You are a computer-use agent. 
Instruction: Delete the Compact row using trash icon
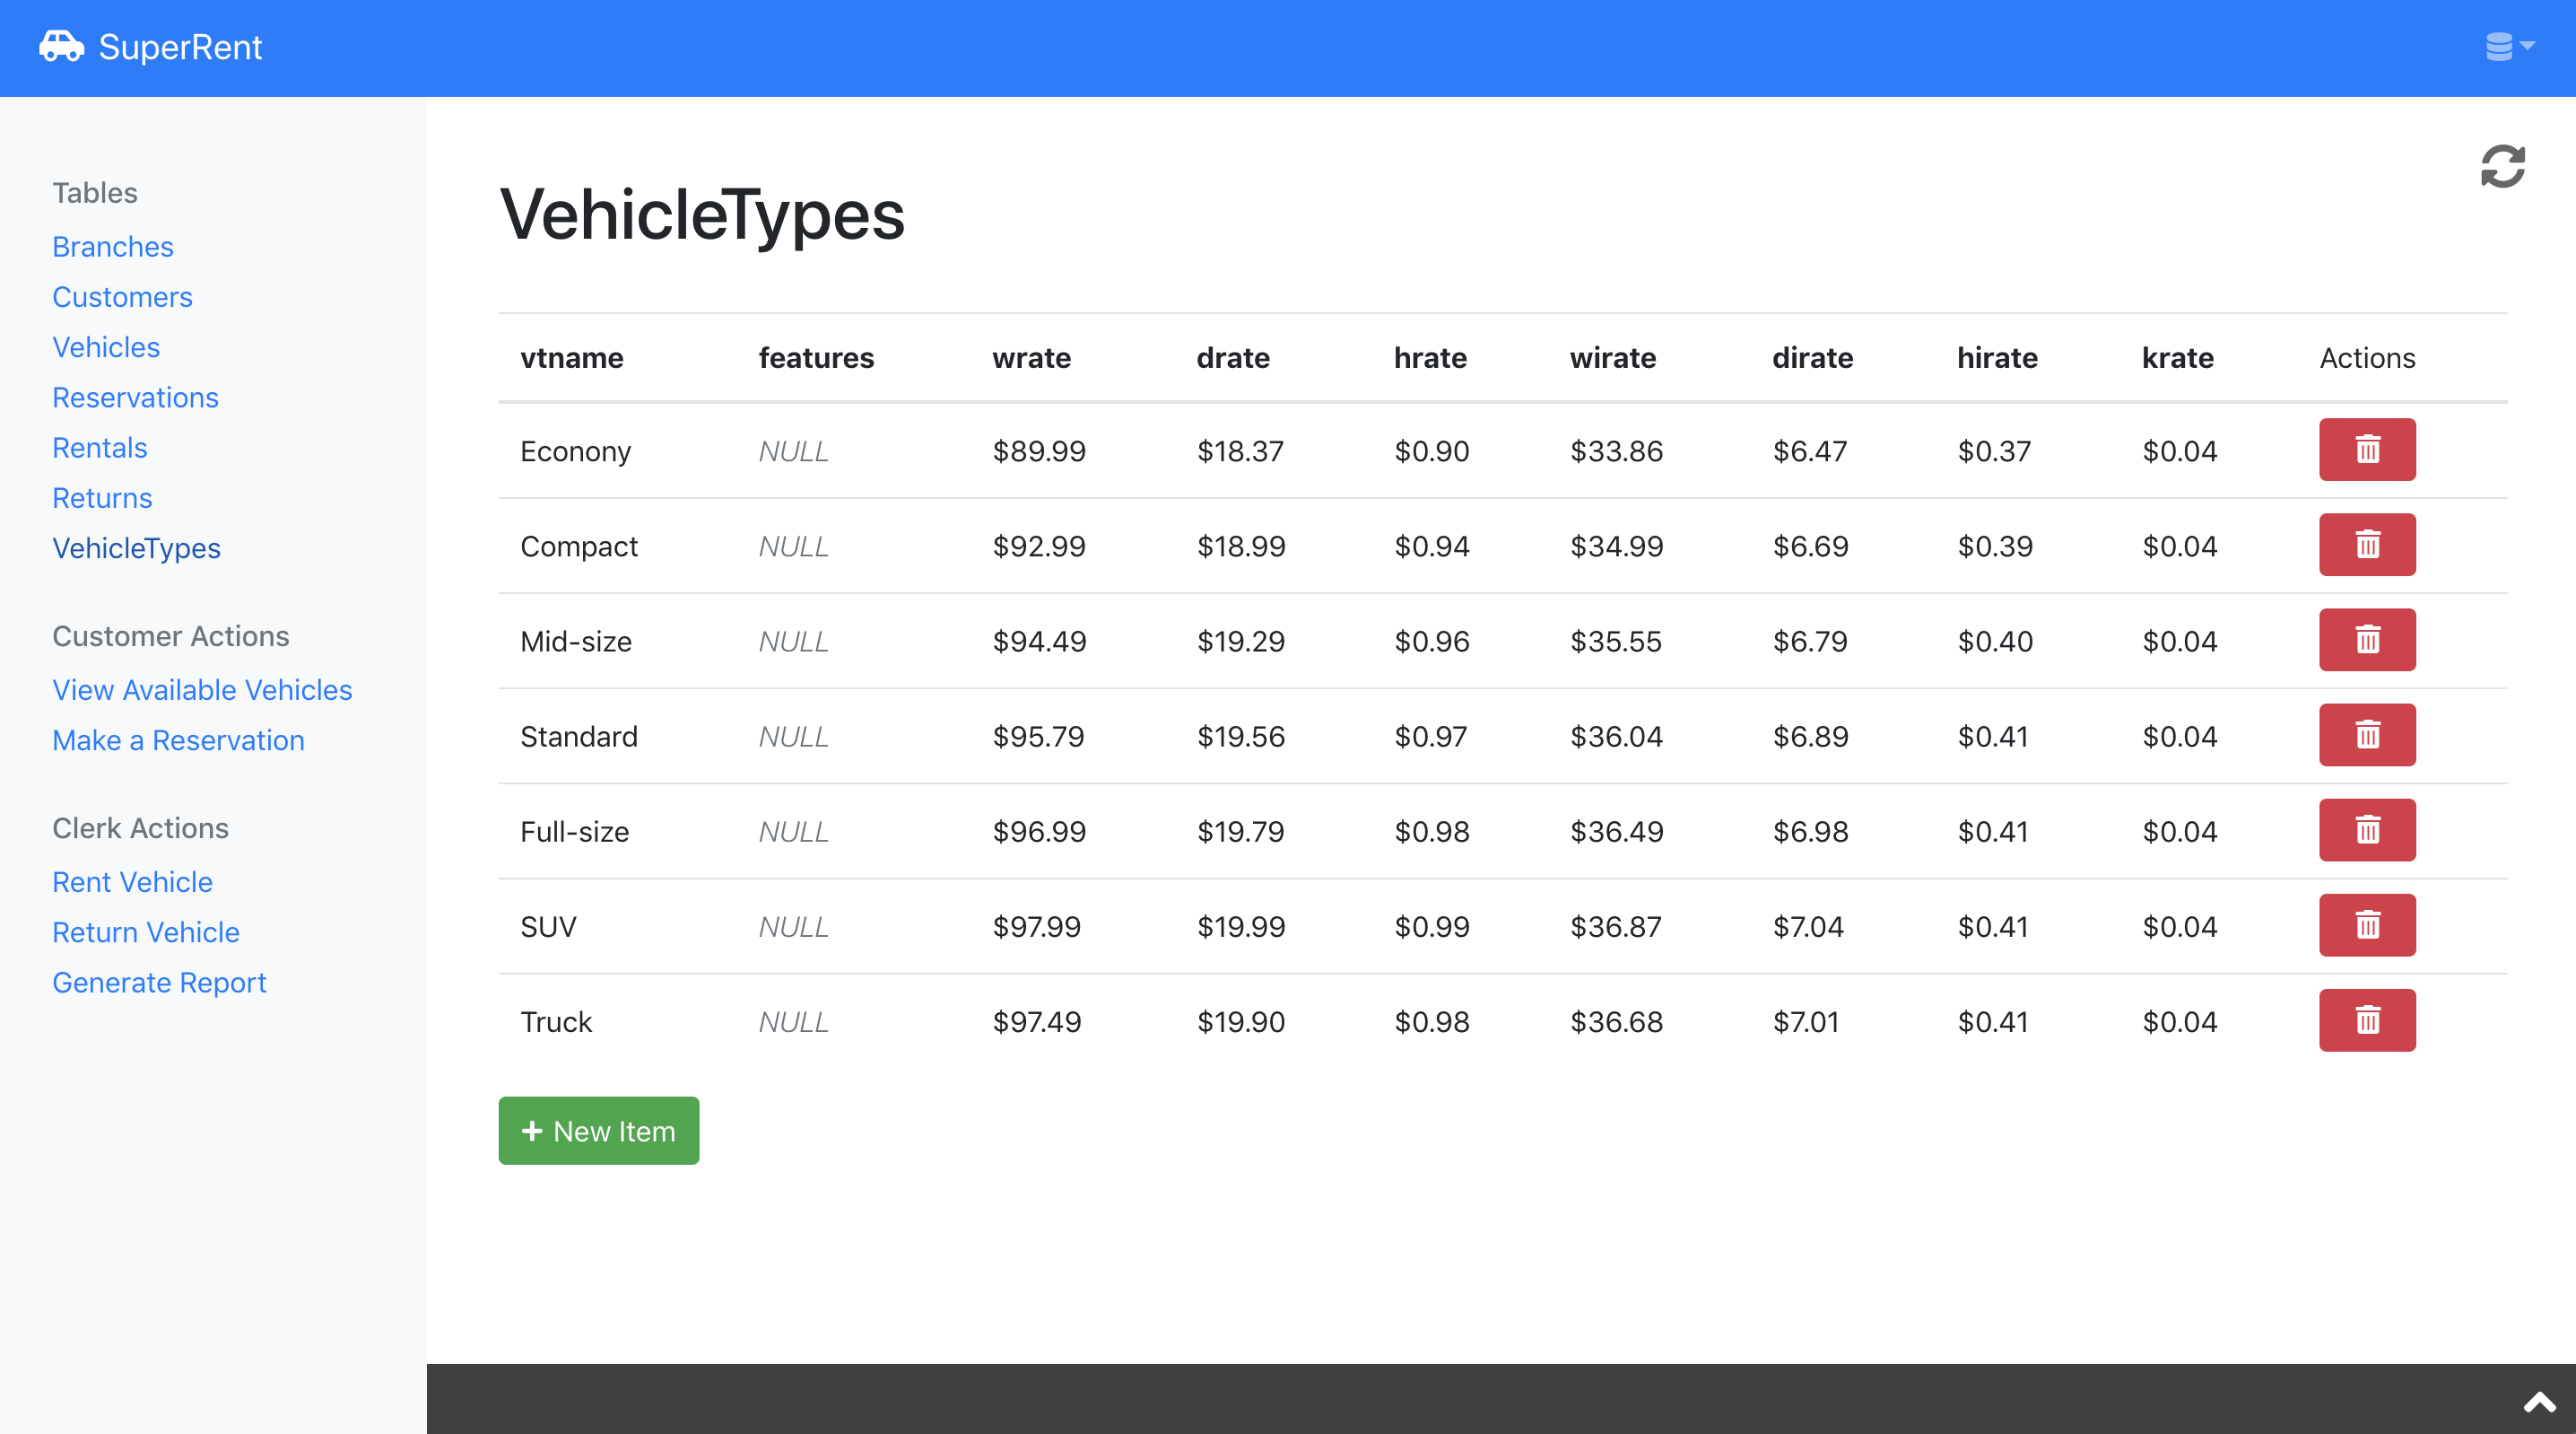point(2366,546)
